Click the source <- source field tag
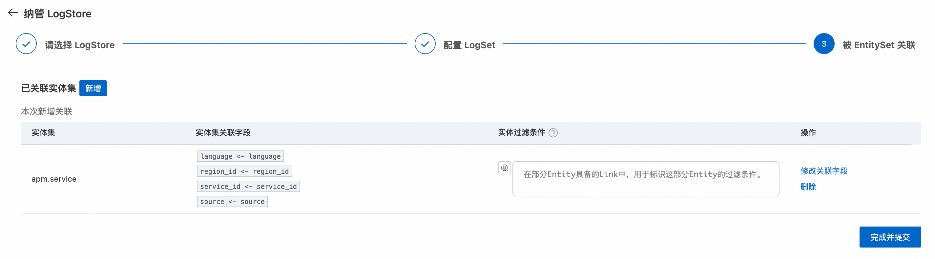 click(232, 202)
